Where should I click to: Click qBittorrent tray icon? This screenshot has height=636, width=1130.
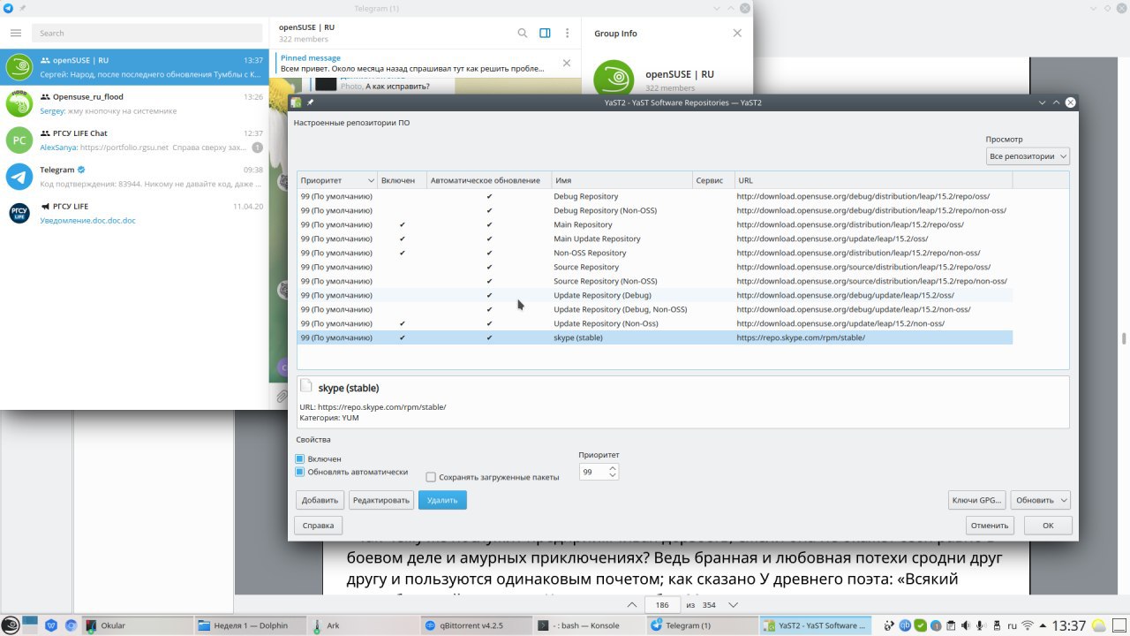point(906,625)
